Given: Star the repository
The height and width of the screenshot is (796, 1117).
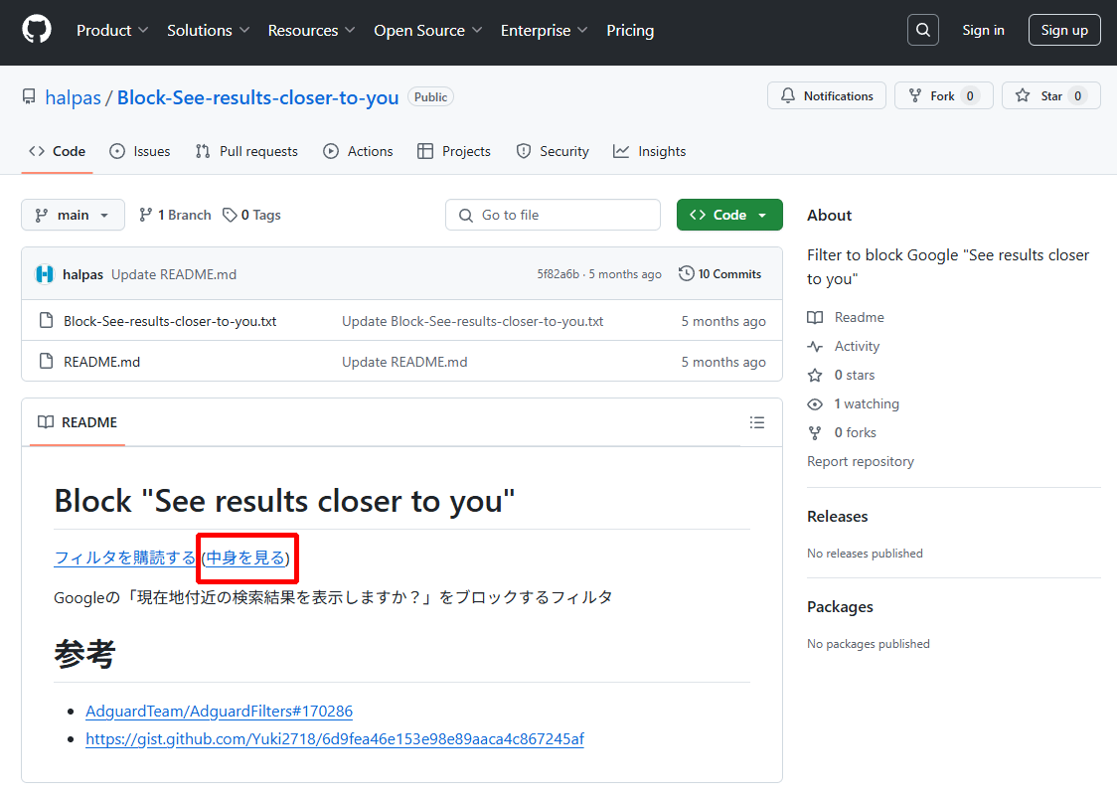Looking at the screenshot, I should (x=1050, y=95).
